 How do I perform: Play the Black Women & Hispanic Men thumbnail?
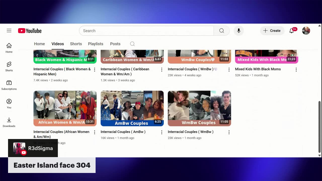65,57
